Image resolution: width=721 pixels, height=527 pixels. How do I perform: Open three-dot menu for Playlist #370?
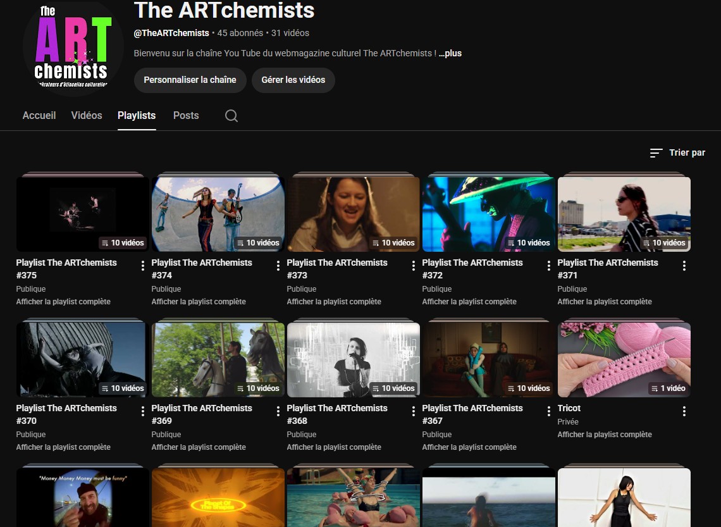pos(142,411)
